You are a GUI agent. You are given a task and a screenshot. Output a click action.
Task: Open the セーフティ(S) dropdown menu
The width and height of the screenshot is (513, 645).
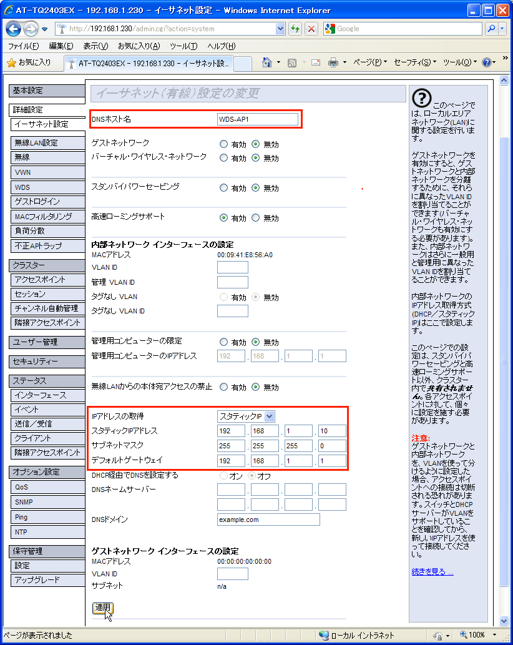coord(415,62)
